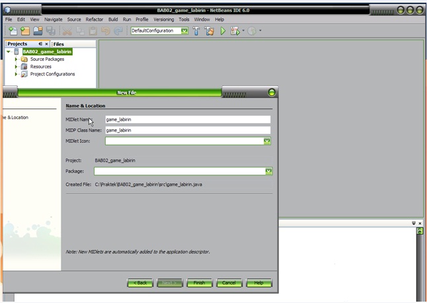This screenshot has height=303, width=427.
Task: Open the Build menu
Action: (x=113, y=19)
